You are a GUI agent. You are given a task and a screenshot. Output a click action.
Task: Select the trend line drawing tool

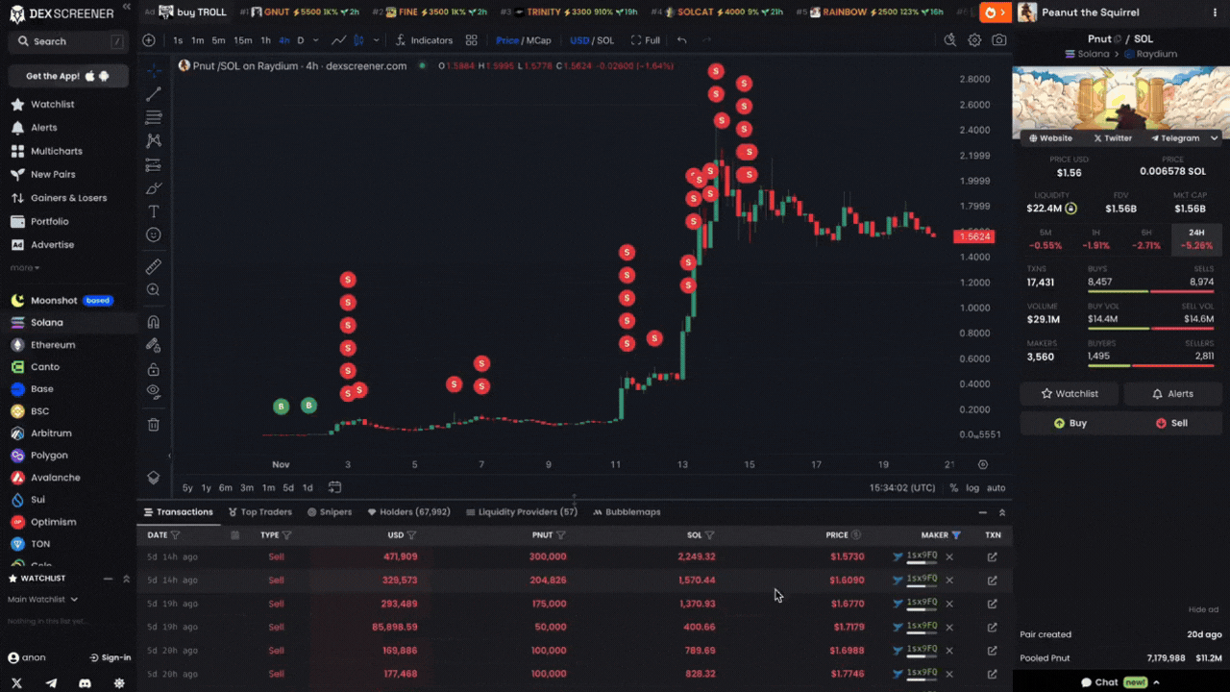153,94
